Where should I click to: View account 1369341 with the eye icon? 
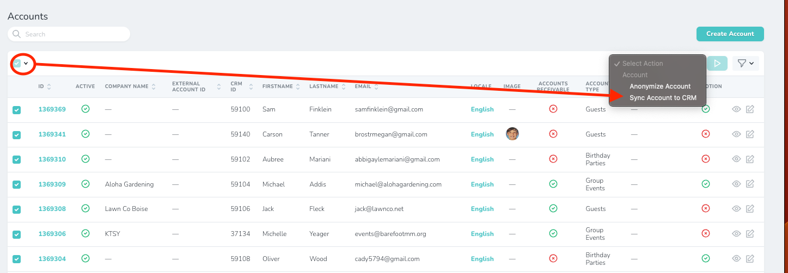pyautogui.click(x=736, y=134)
